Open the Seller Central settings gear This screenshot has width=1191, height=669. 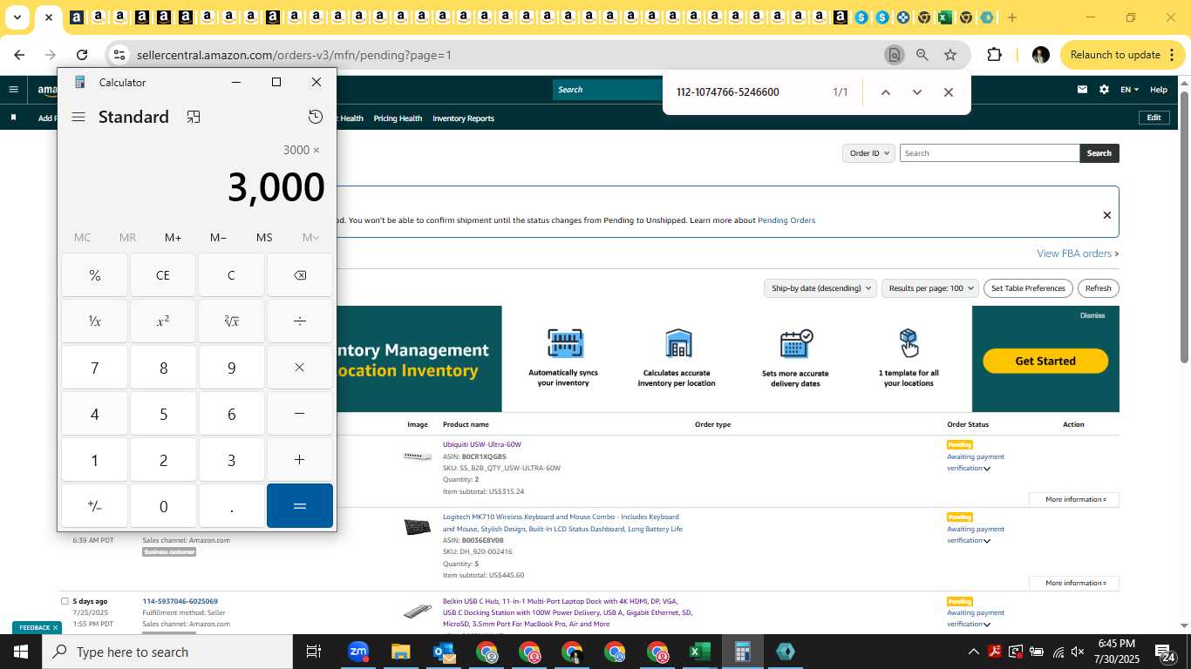point(1104,89)
